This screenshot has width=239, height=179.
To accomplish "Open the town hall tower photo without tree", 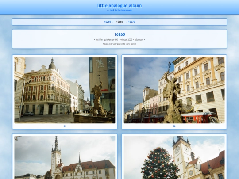I will click(x=65, y=157).
